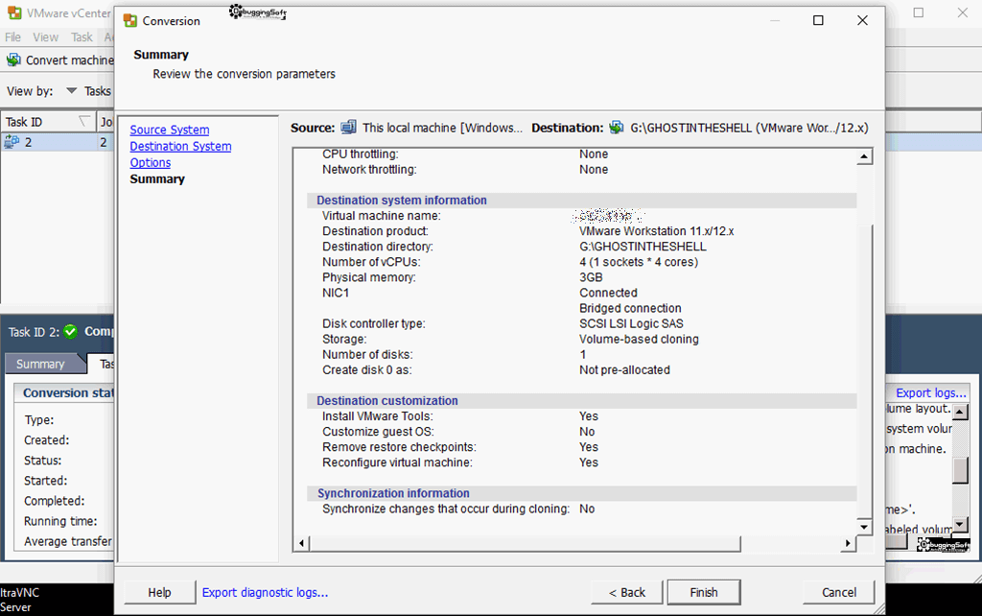The width and height of the screenshot is (982, 616).
Task: Click the 'Virtual machine name:' label
Action: (382, 216)
